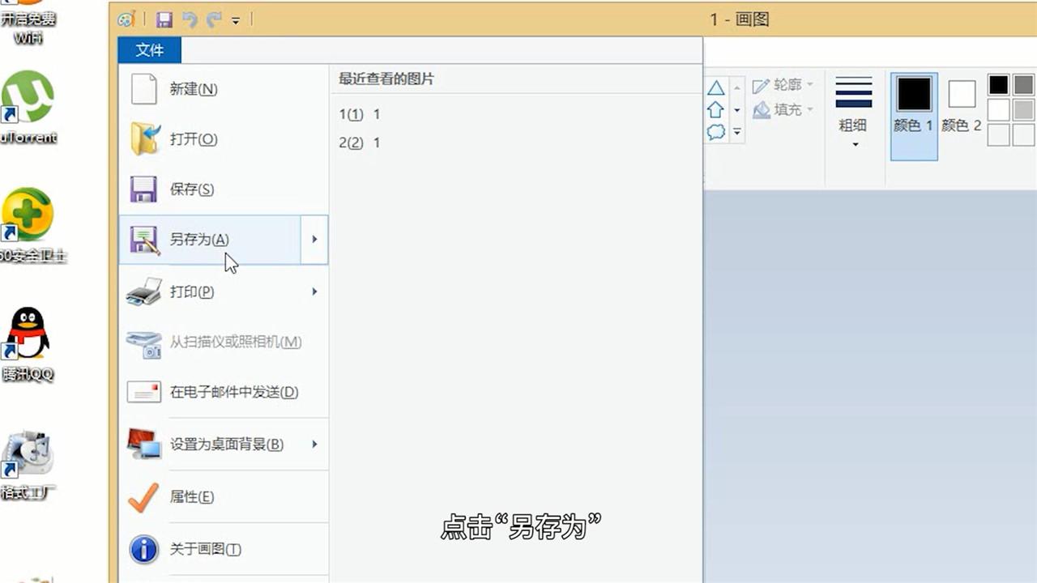
Task: Open 关于画图(T) about dialog
Action: [x=223, y=549]
